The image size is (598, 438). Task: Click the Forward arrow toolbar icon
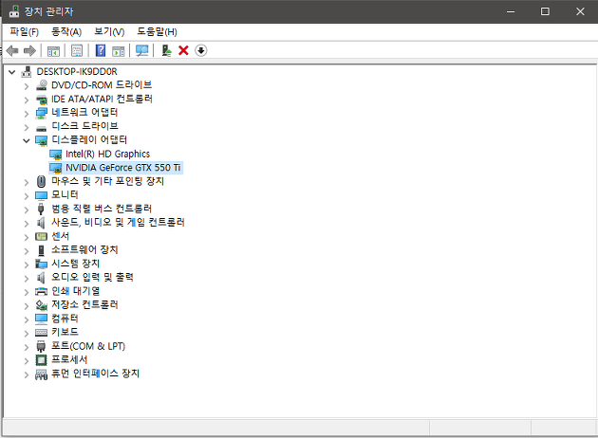pos(29,50)
